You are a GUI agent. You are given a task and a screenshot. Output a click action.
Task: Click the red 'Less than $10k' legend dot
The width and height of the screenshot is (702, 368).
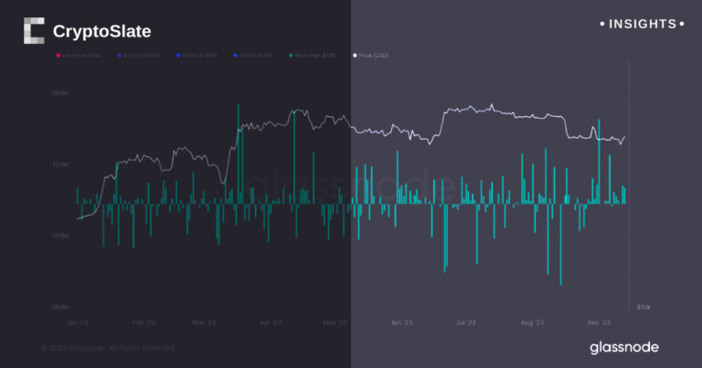point(58,56)
